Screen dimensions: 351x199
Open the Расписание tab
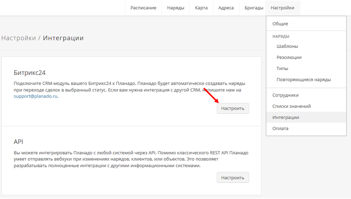coord(143,8)
